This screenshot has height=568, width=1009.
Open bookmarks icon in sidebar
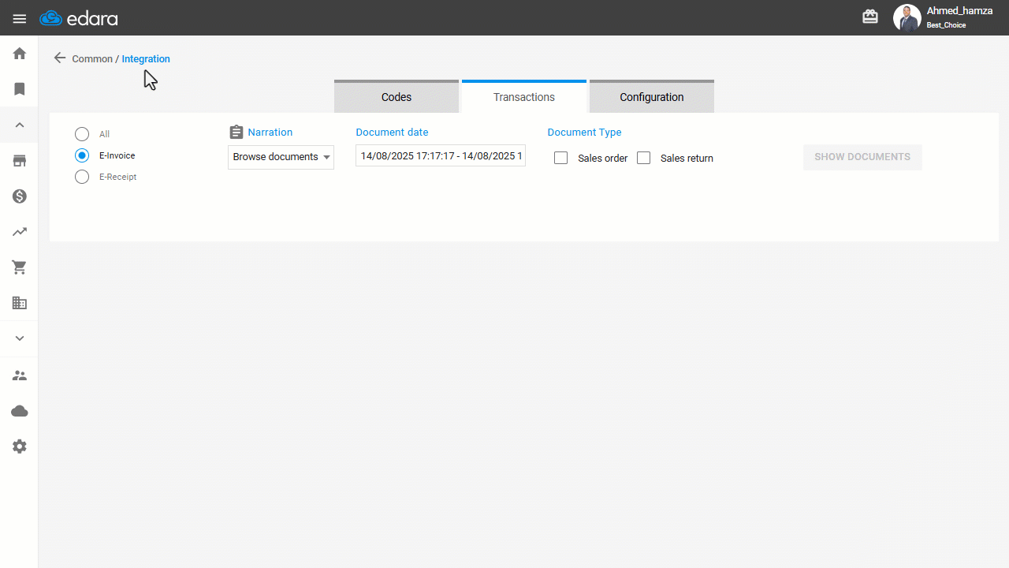[x=20, y=89]
